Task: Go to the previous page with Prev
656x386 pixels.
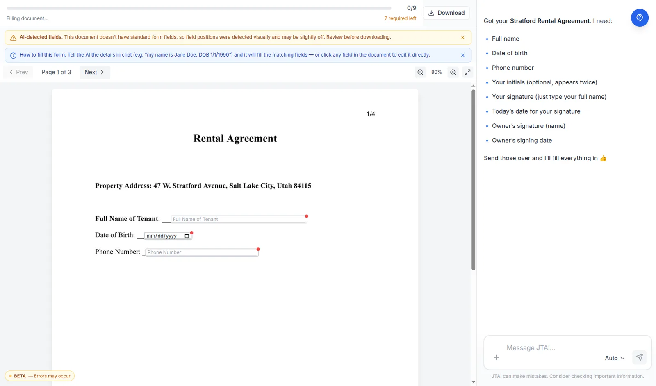Action: point(19,72)
